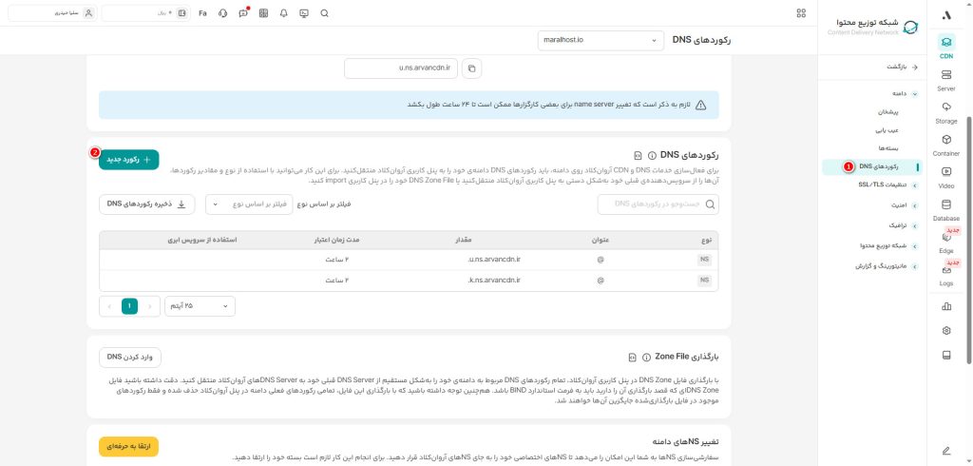973x466 pixels.
Task: Open the Storage product icon
Action: coord(945,112)
